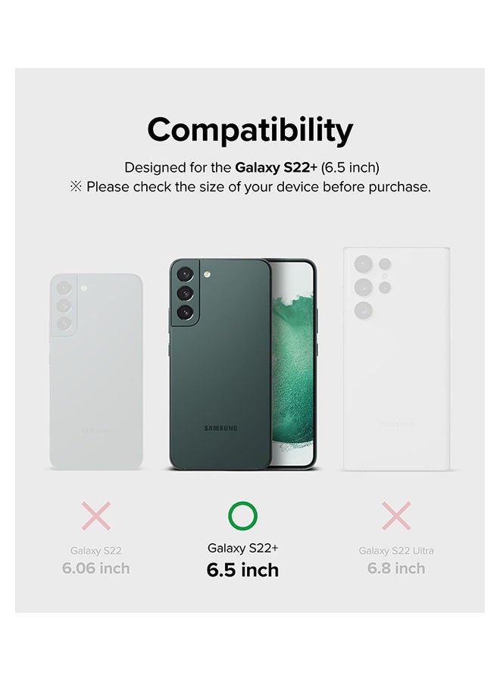The image size is (500, 681).
Task: Select the middle camera lens on the green phone
Action: coord(186,295)
